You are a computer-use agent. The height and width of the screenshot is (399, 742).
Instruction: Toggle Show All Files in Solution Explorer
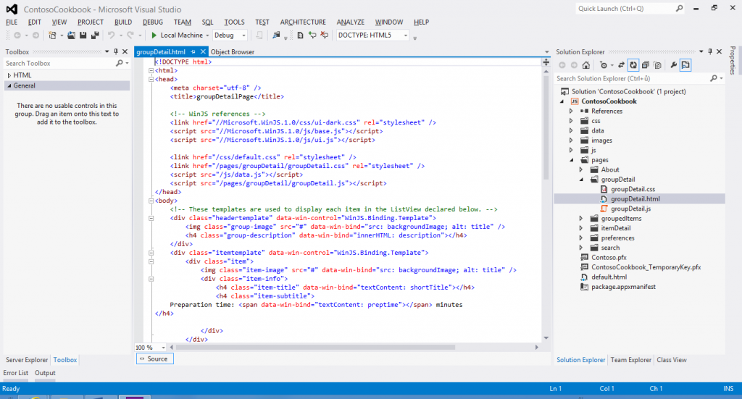656,65
